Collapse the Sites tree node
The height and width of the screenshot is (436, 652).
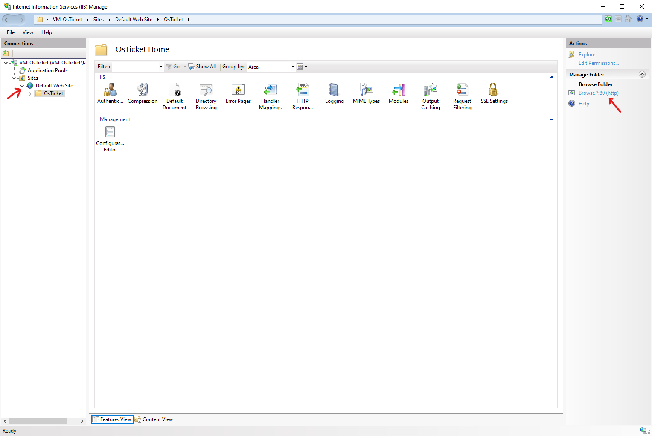coord(14,78)
